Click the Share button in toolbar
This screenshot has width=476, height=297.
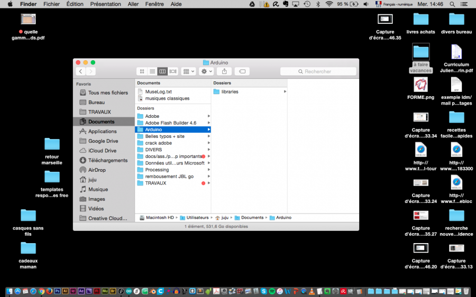point(224,71)
